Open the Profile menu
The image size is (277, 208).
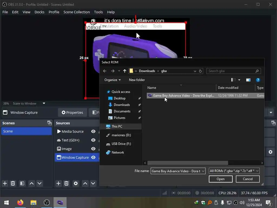click(54, 12)
